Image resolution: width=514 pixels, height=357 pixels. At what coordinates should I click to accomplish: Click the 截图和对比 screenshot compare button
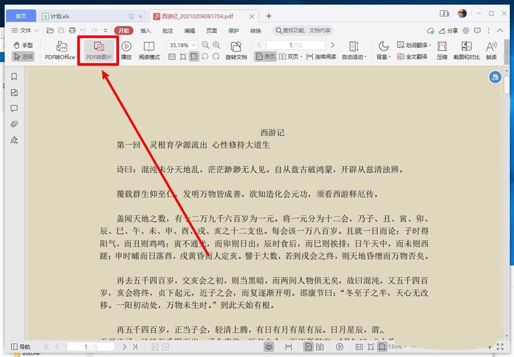pos(467,50)
